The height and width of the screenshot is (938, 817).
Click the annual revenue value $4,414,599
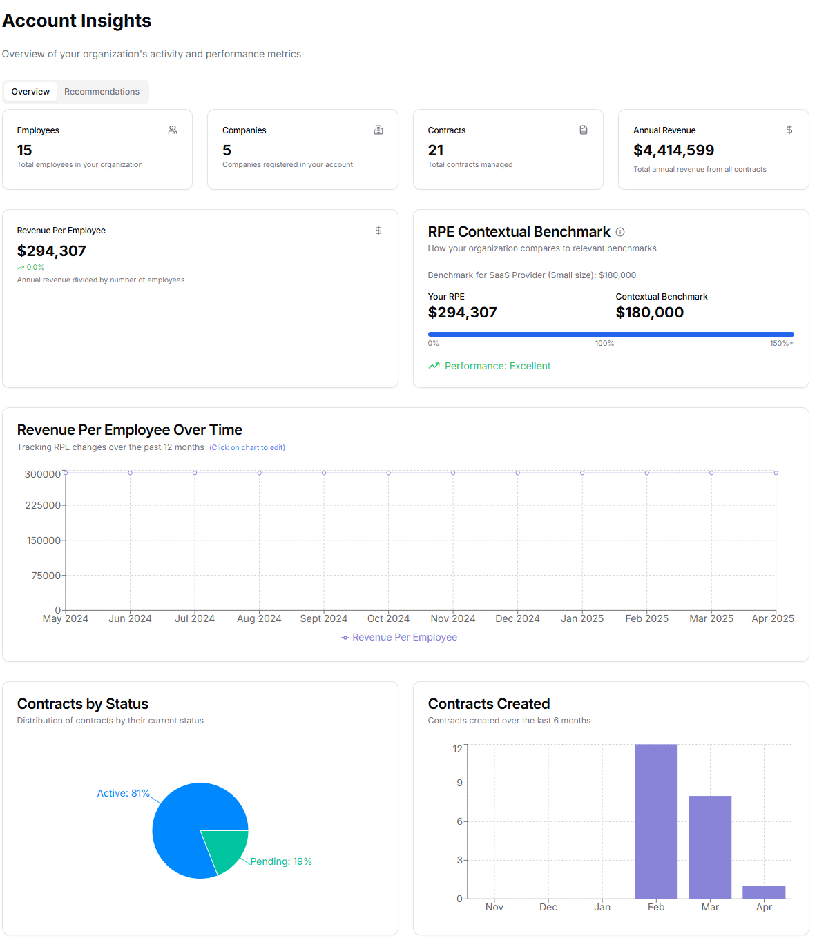point(673,150)
